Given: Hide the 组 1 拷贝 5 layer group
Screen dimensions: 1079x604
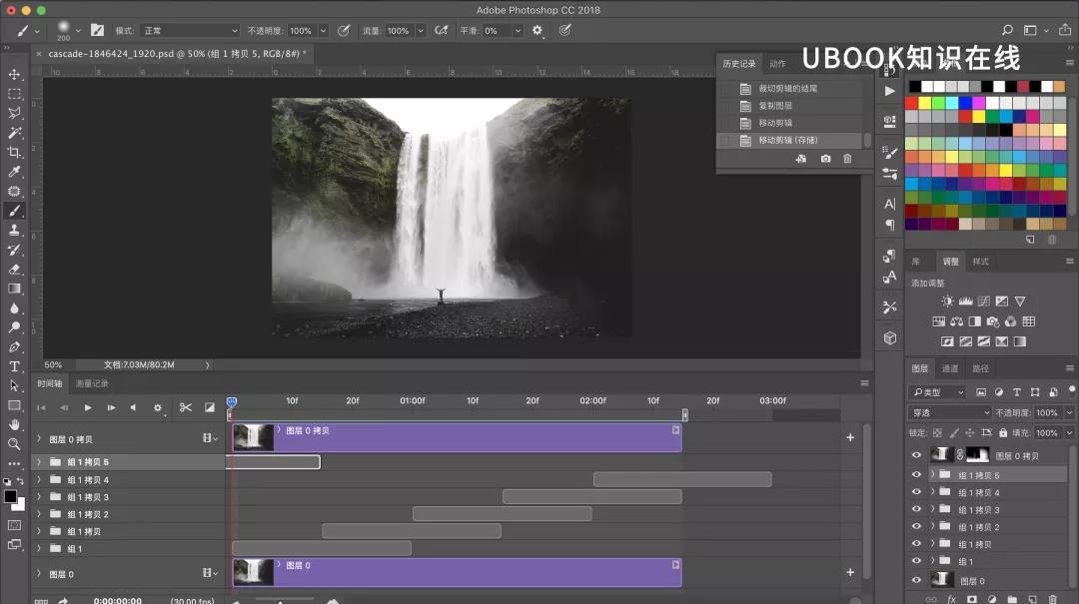Looking at the screenshot, I should [916, 474].
